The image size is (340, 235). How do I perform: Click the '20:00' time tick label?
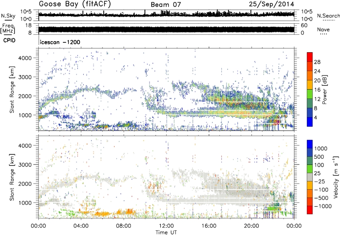[251, 226]
